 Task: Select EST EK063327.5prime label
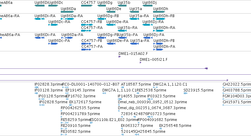(137, 125)
